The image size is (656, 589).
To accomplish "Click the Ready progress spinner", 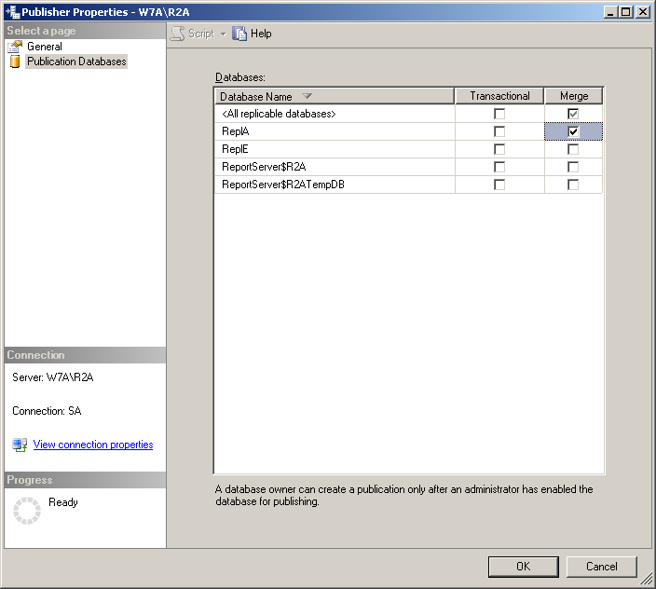I will [27, 511].
